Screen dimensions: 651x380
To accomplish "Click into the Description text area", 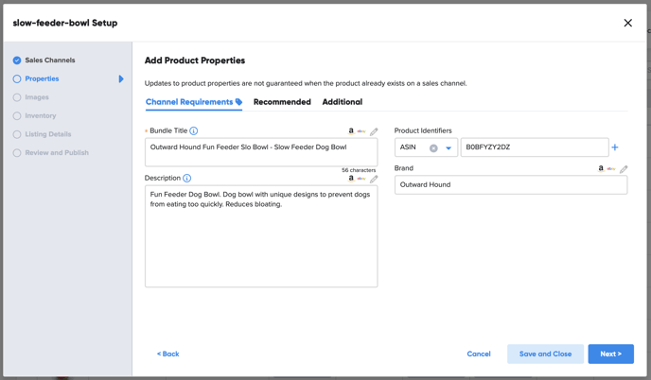I will [261, 236].
